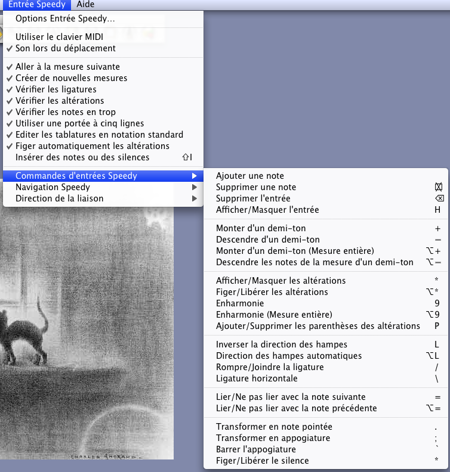The image size is (450, 472).
Task: Expand the Navigation Speedy submenu
Action: [x=53, y=187]
